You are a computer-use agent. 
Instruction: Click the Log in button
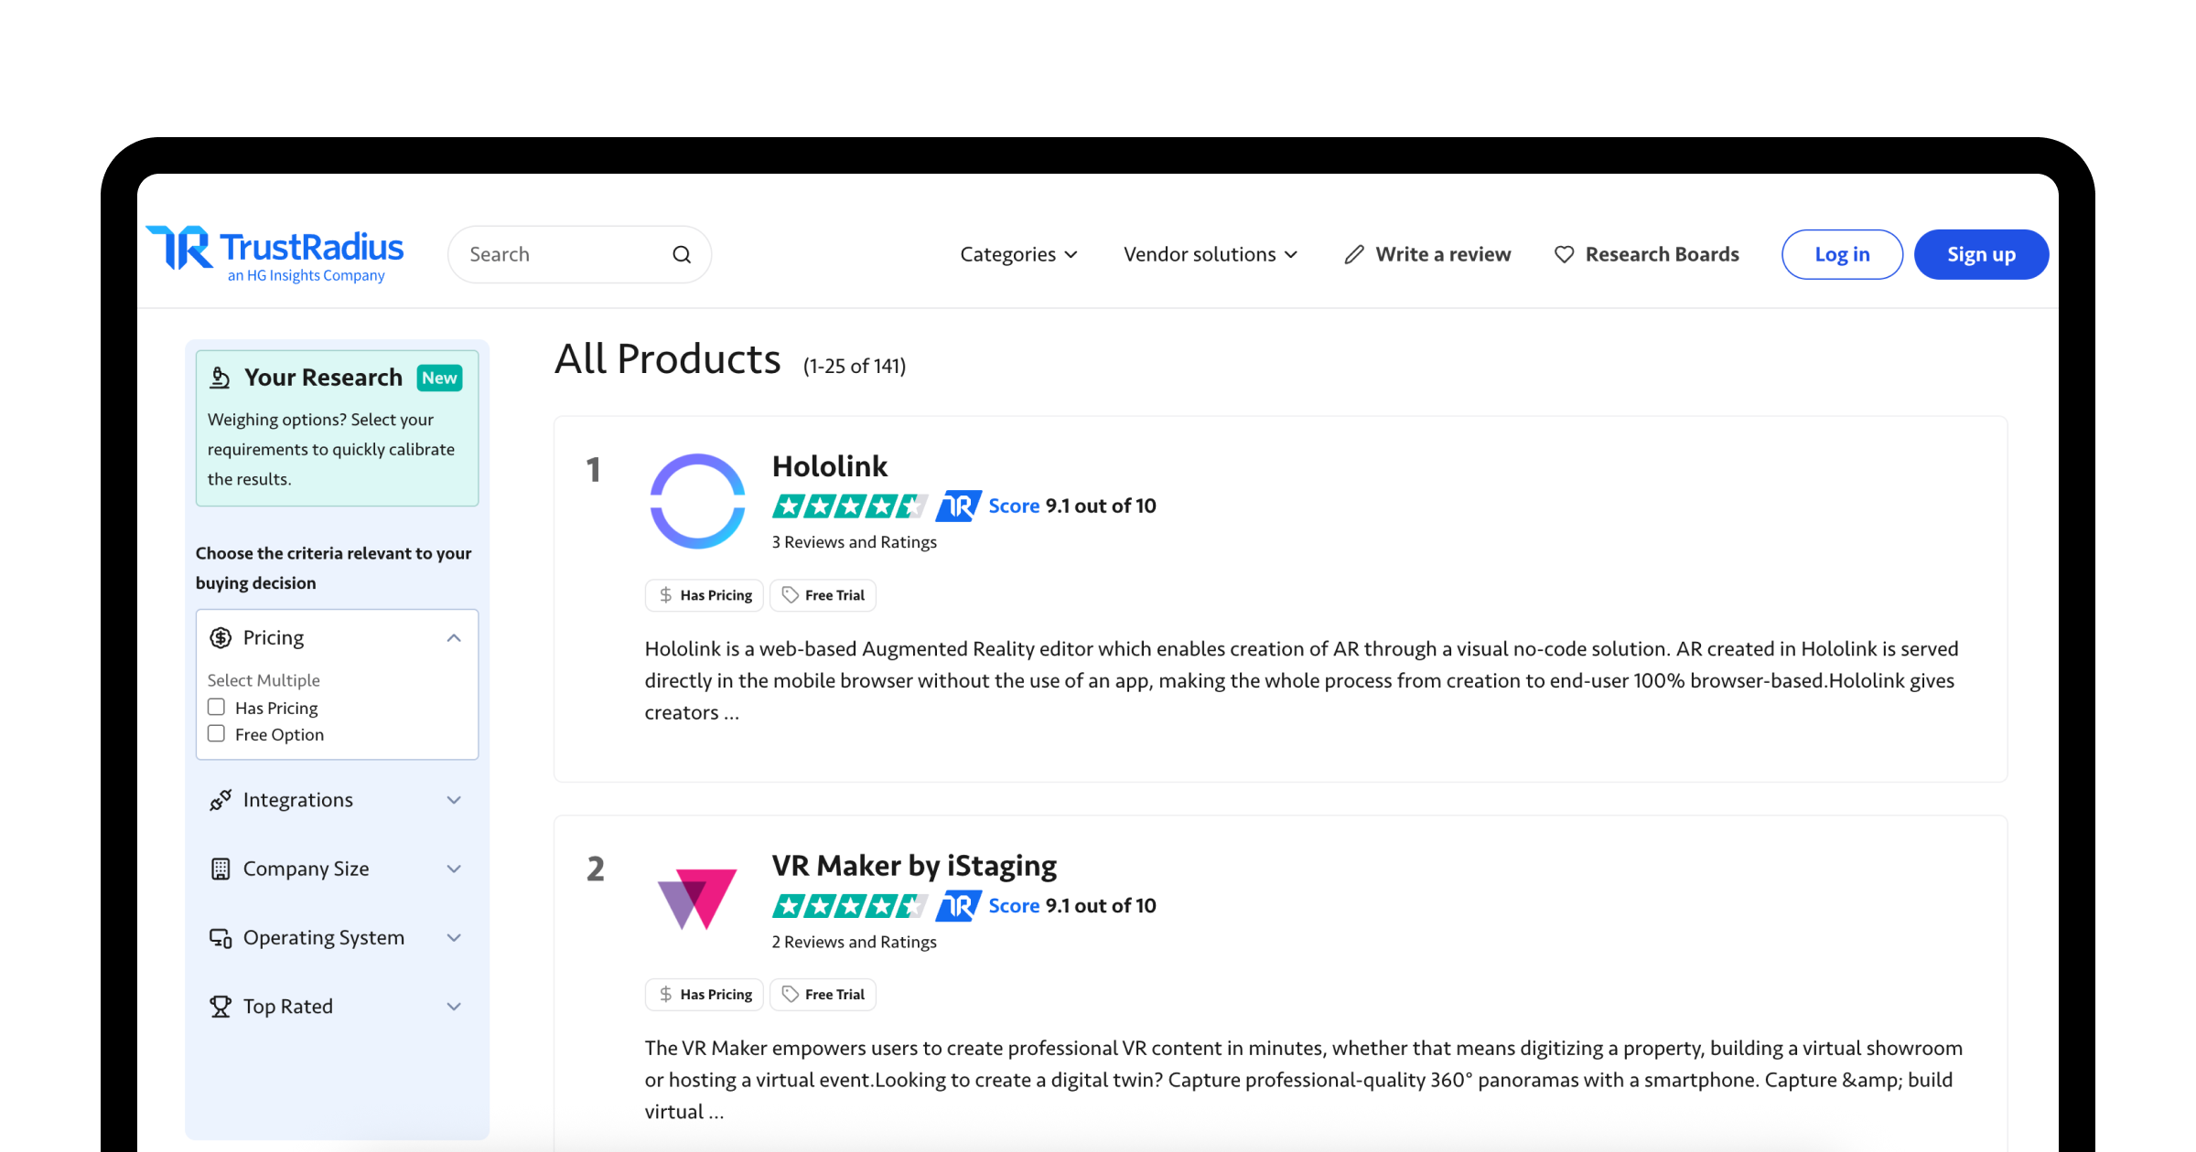pos(1842,254)
